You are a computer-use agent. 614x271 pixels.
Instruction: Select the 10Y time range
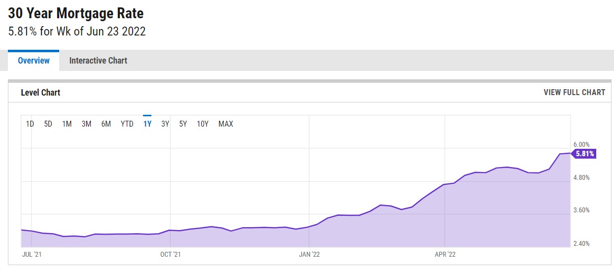click(x=202, y=124)
